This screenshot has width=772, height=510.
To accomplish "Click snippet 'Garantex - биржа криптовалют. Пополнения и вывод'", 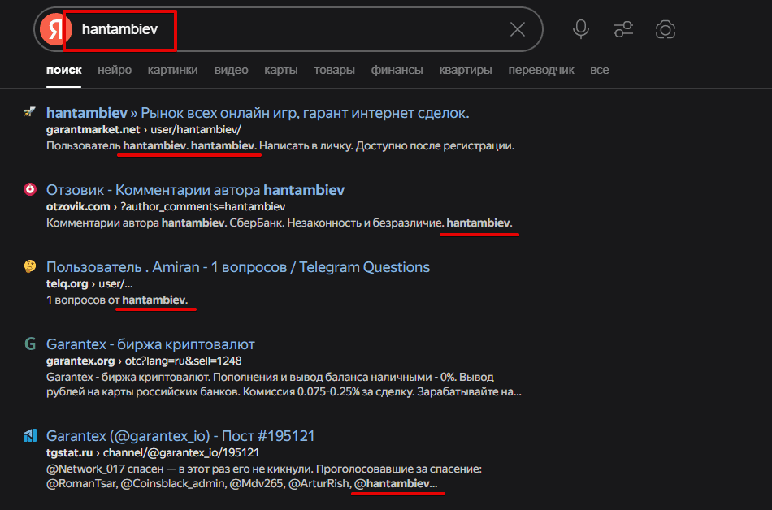I will tap(284, 385).
